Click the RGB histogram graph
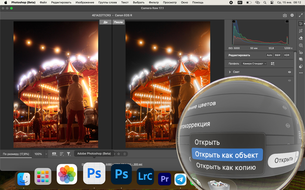This screenshot has height=190, width=305. coord(260,33)
